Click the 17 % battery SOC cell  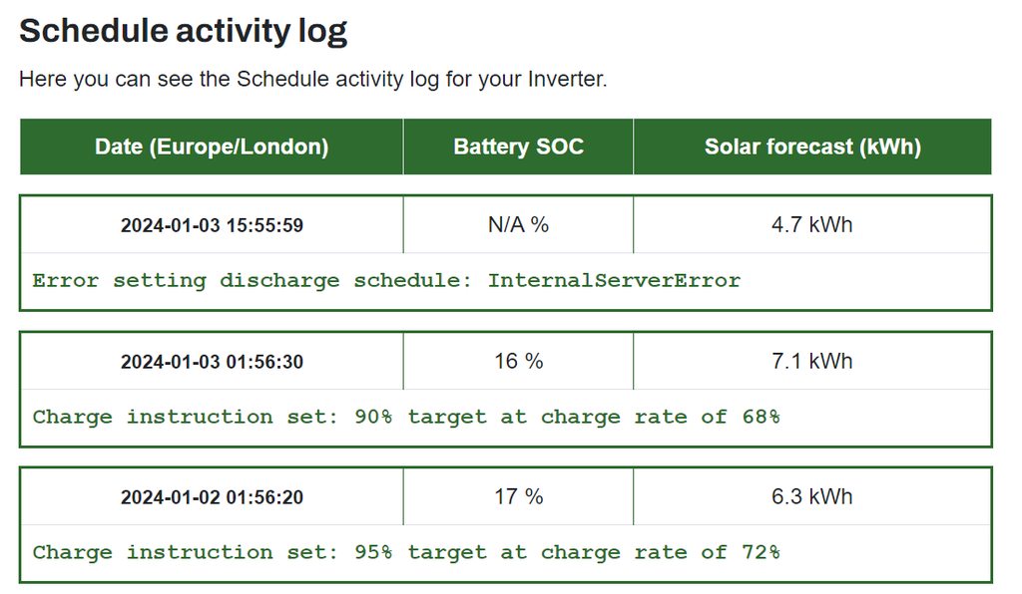point(518,496)
